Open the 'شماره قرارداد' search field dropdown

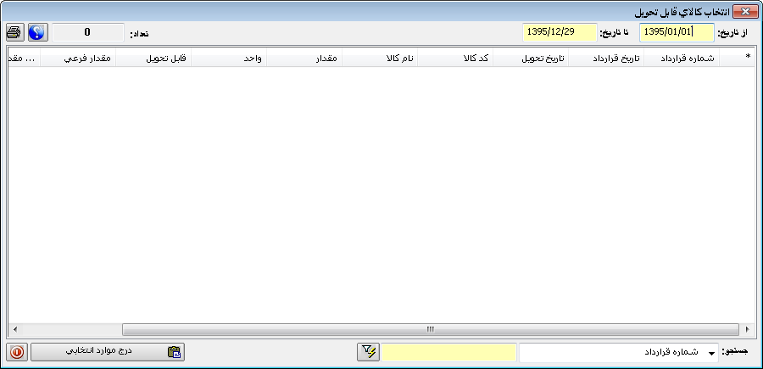[711, 352]
